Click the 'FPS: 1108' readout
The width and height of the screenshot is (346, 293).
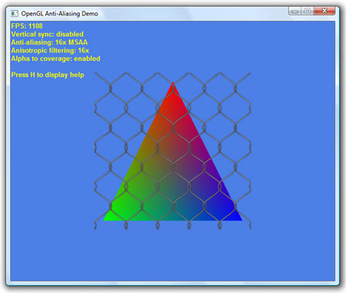27,26
